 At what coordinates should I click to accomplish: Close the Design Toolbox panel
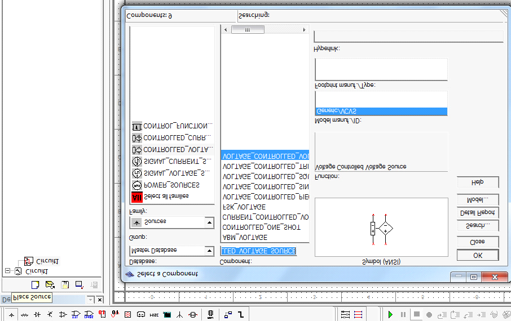(100, 300)
